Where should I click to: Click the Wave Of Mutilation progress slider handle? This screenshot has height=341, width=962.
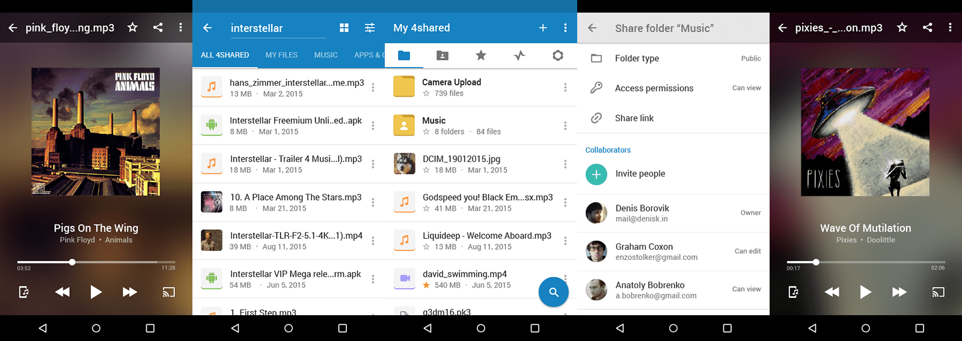pyautogui.click(x=816, y=262)
